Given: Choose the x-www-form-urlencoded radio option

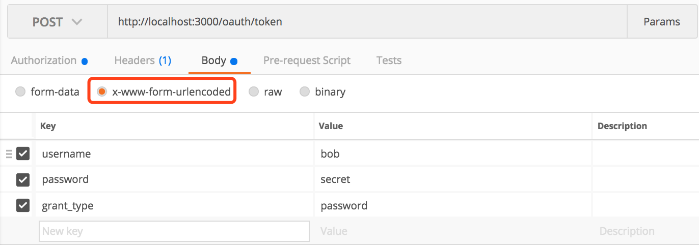Looking at the screenshot, I should (102, 92).
